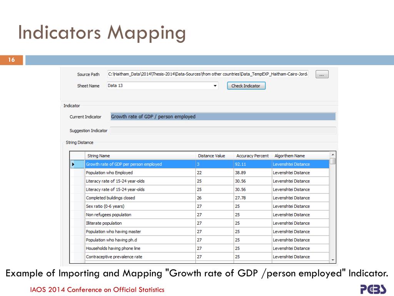Click the table's vertical scrollbar thumb

(333, 161)
